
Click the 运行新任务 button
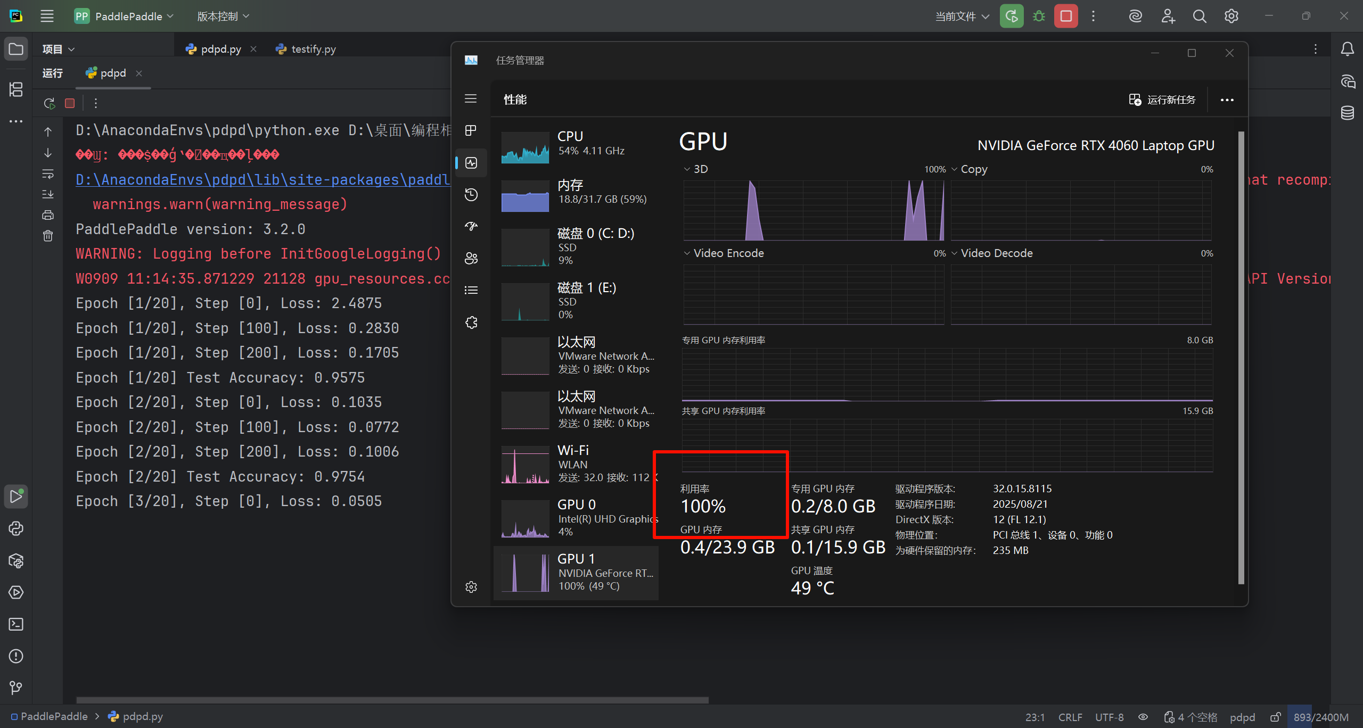1162,100
